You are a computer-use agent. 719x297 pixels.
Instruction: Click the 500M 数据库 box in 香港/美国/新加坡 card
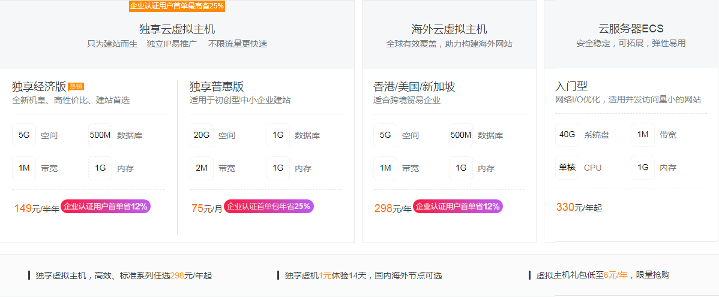click(461, 135)
